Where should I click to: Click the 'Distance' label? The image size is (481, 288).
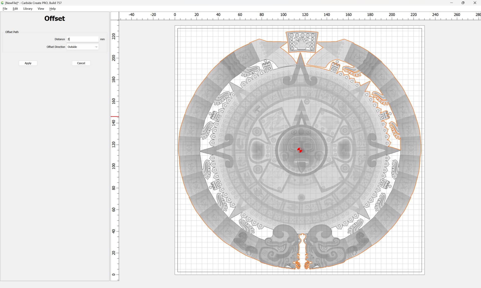tap(60, 39)
